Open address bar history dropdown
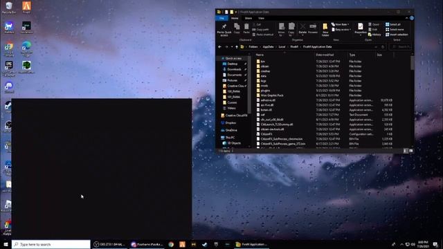This screenshot has height=249, width=443. 376,47
